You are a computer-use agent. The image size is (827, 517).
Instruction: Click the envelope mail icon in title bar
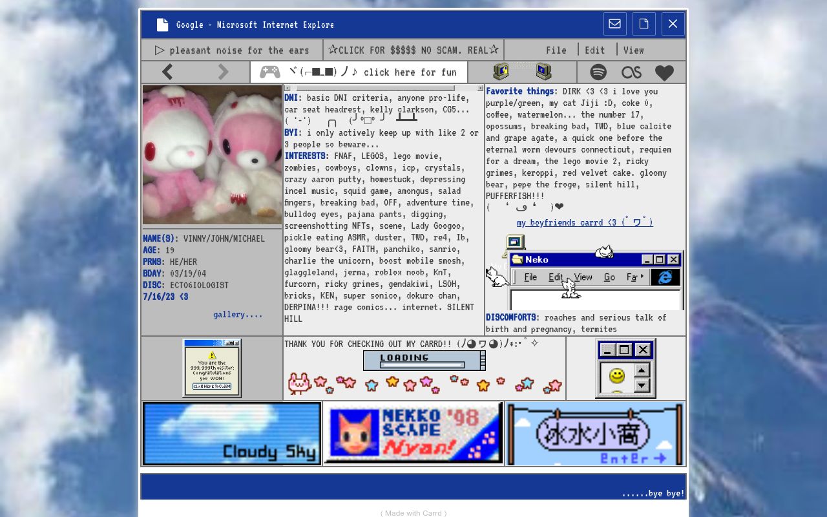[x=614, y=24]
